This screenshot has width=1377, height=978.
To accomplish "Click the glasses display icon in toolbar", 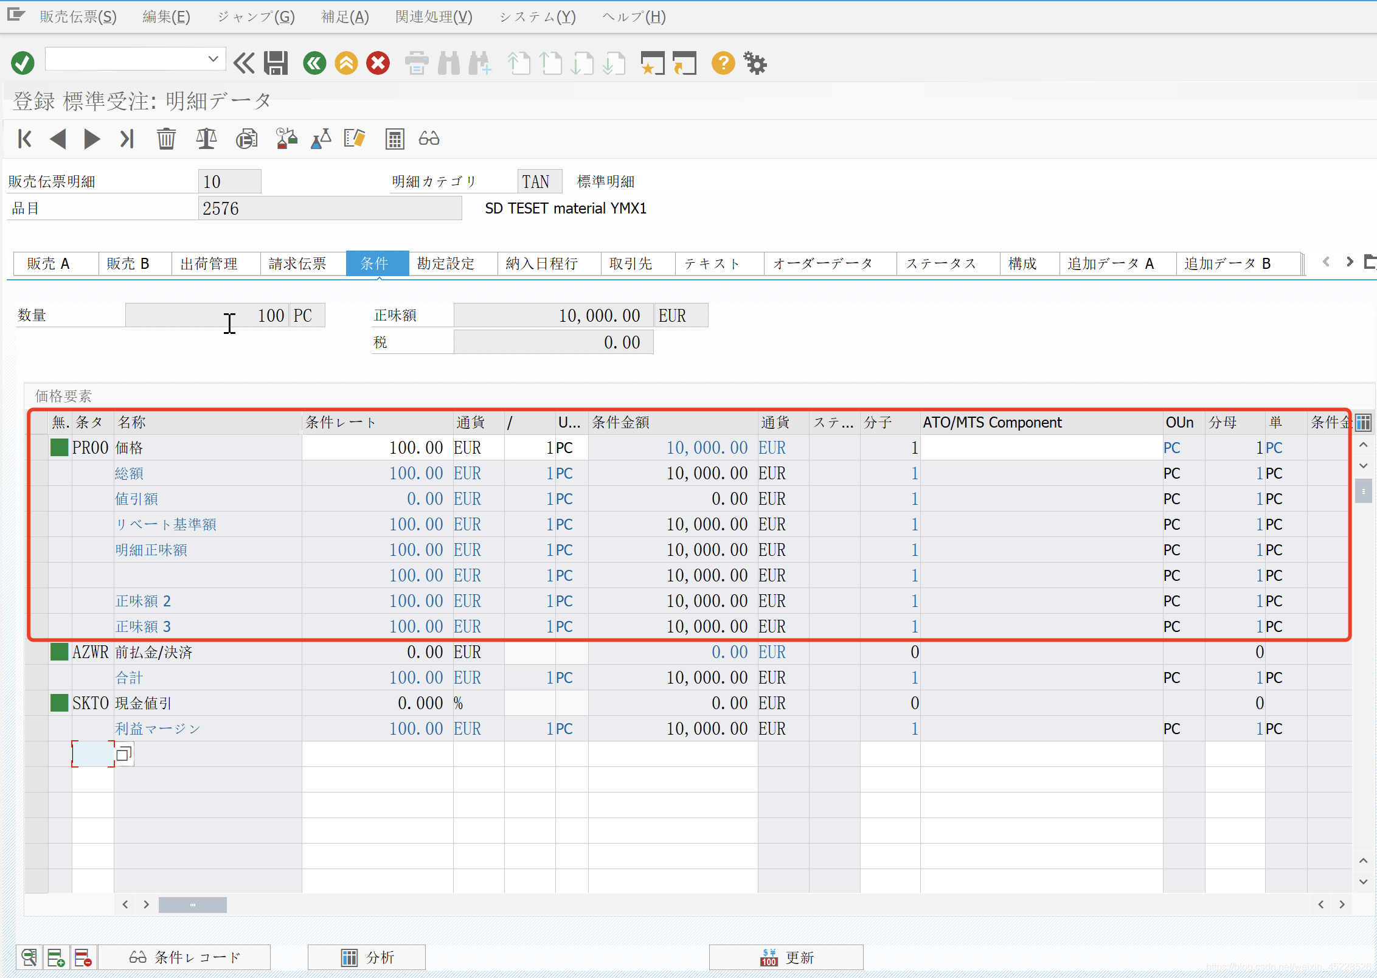I will pyautogui.click(x=429, y=139).
